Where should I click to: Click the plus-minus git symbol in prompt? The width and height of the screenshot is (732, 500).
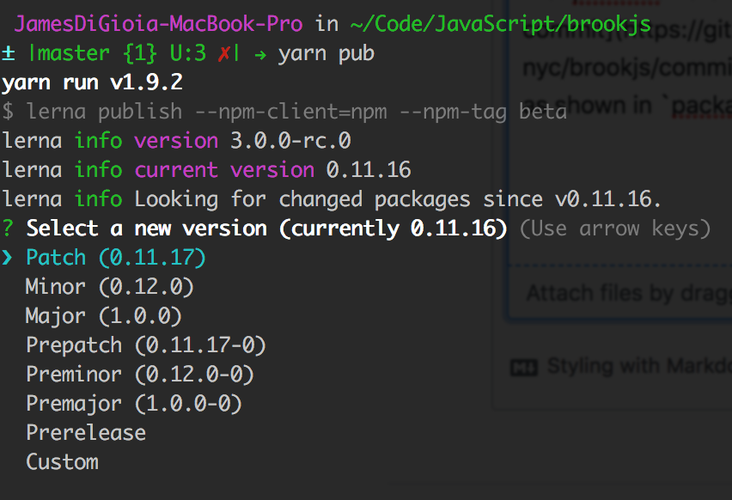pyautogui.click(x=8, y=54)
